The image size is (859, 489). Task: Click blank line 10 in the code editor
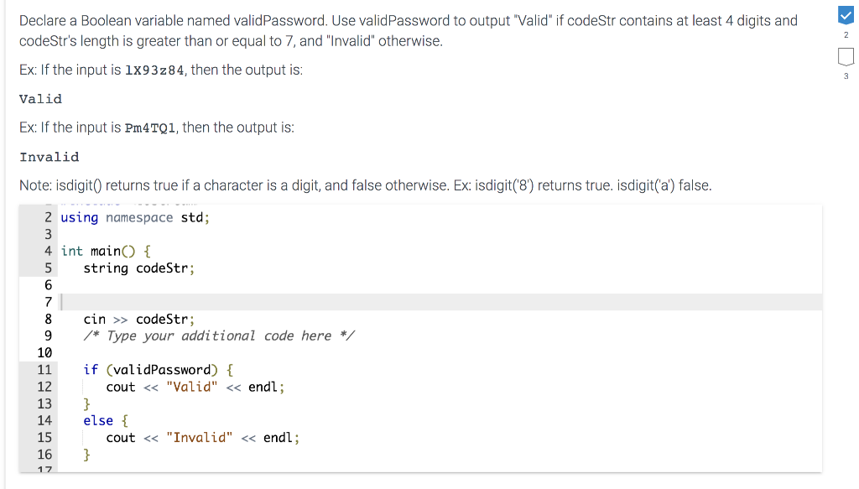[440, 352]
